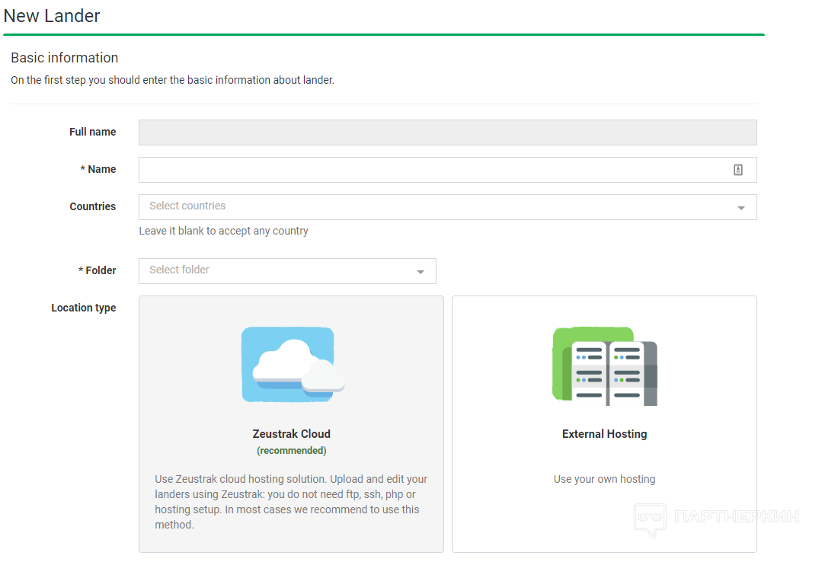Click the New Lander page title
Screen dimensions: 838x578
tap(51, 16)
